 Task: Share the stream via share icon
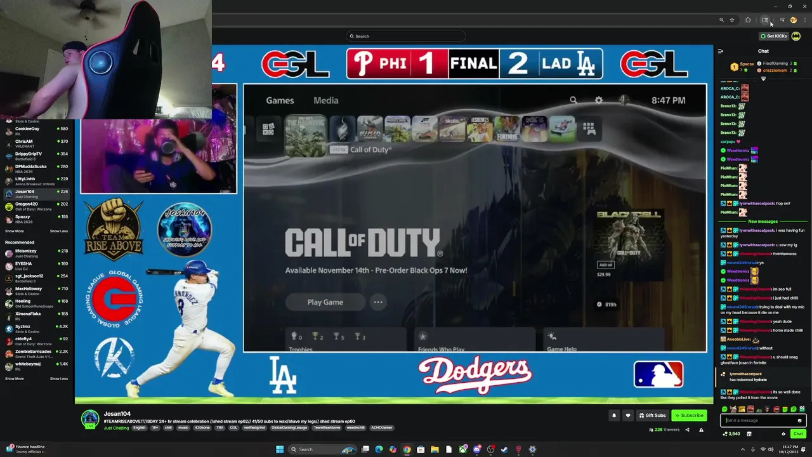[687, 430]
